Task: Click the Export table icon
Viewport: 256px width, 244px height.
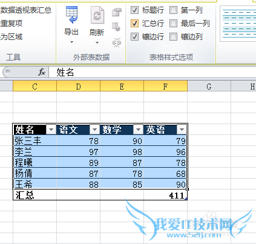Action: [x=71, y=15]
